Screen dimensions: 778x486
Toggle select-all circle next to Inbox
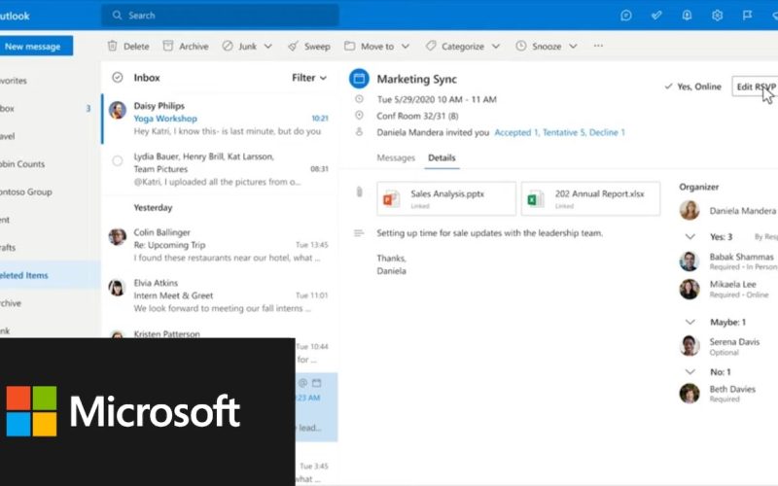point(118,78)
